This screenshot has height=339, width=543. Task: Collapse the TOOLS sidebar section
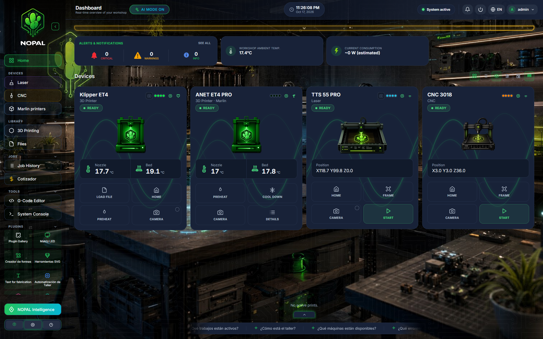pyautogui.click(x=55, y=191)
